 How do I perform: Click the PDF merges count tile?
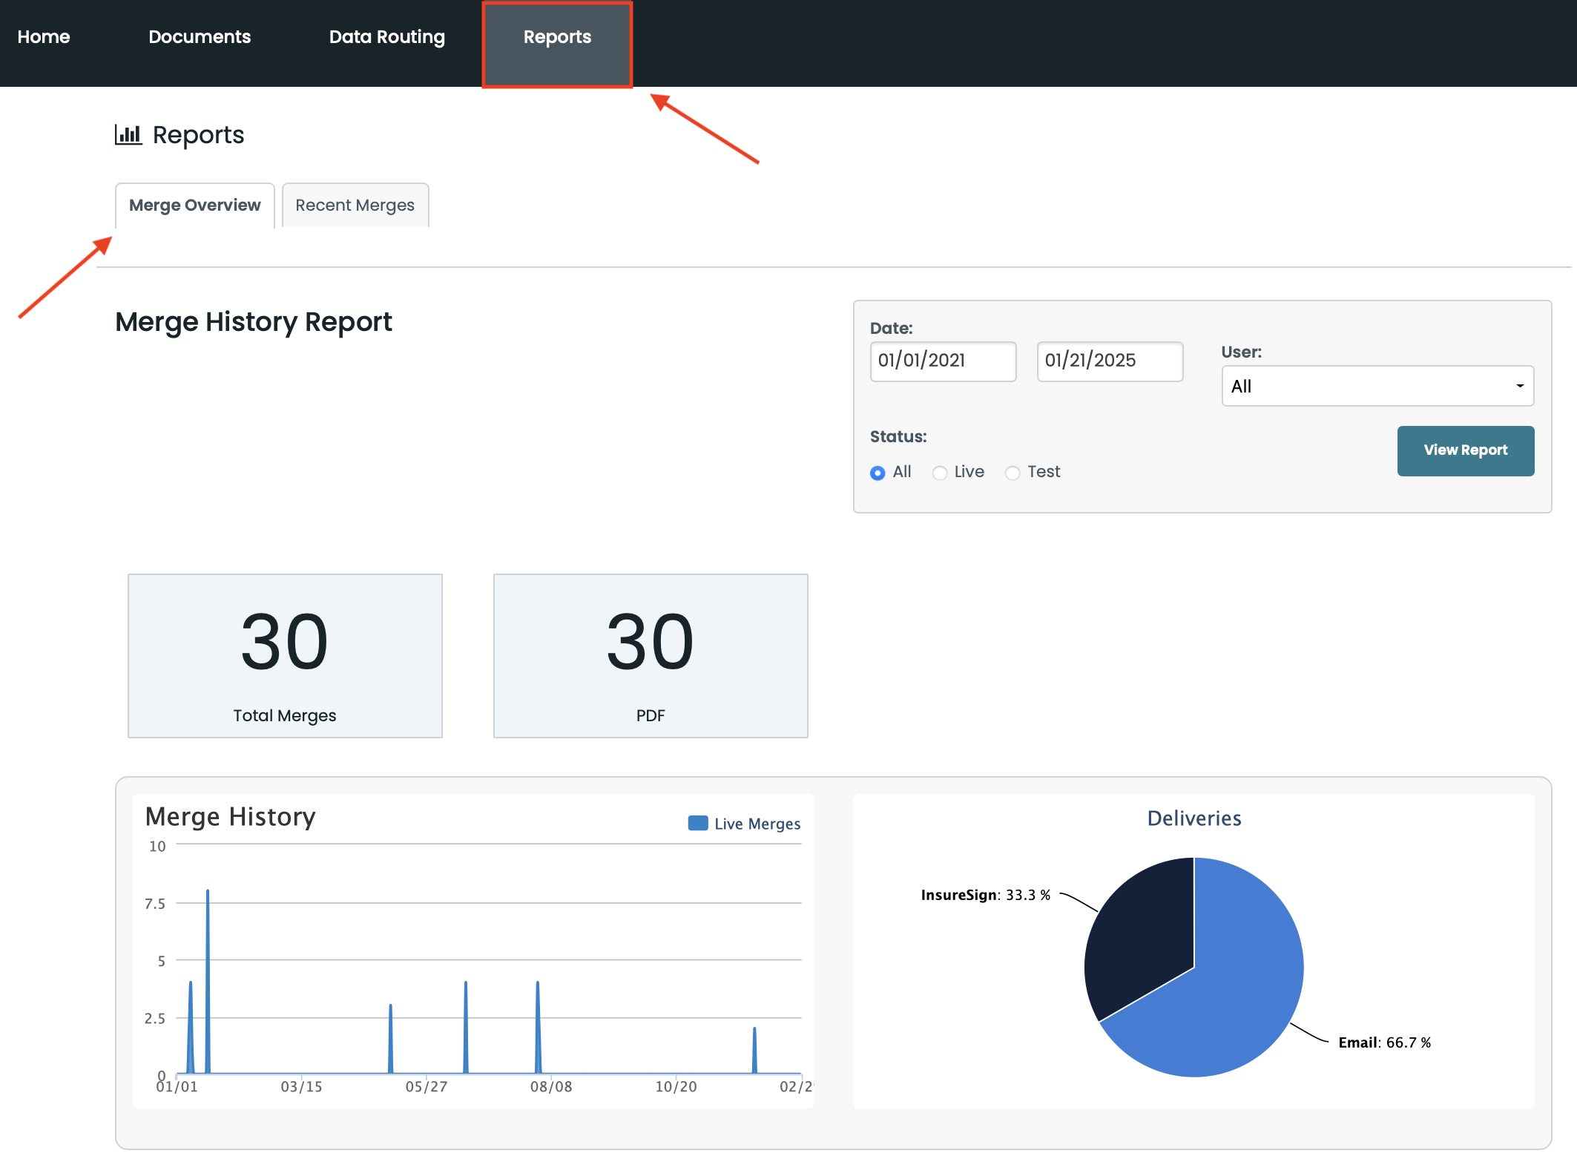(650, 655)
